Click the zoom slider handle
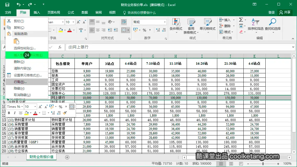 coord(263,164)
